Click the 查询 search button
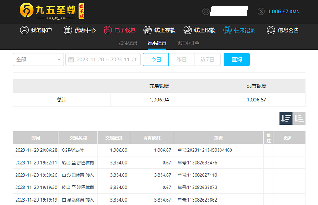Image resolution: width=318 pixels, height=205 pixels. (x=237, y=60)
